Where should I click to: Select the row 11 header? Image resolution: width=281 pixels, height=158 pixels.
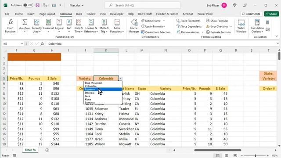4,109
